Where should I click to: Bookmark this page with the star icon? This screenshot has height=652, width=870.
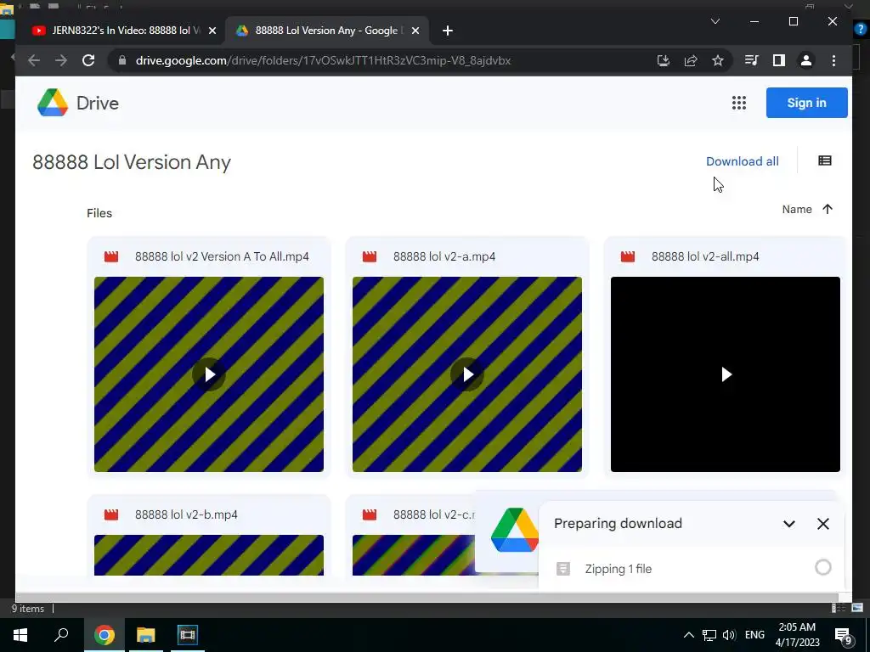coord(718,60)
